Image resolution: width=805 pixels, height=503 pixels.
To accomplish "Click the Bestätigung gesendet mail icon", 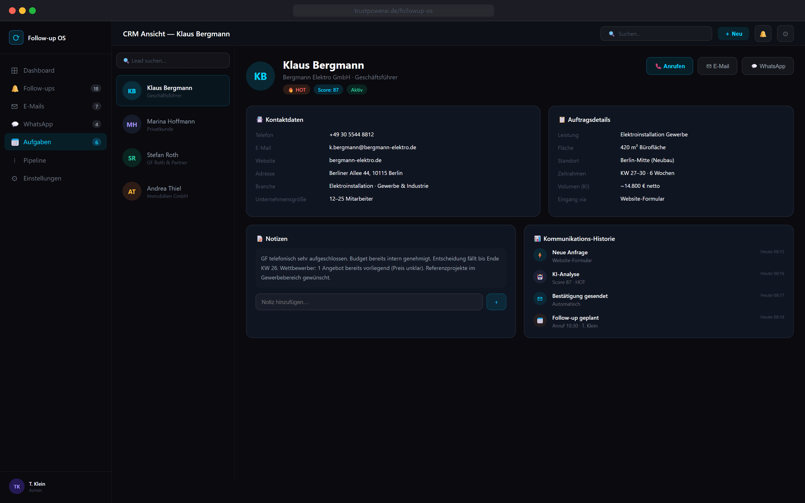I will (x=540, y=299).
